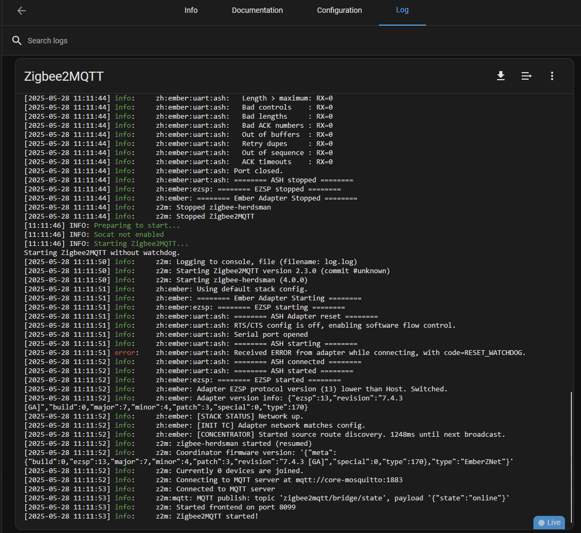This screenshot has height=533, width=581.
Task: Click the 'Stopped Zigbee2MQTT' log line
Action: coord(139,216)
